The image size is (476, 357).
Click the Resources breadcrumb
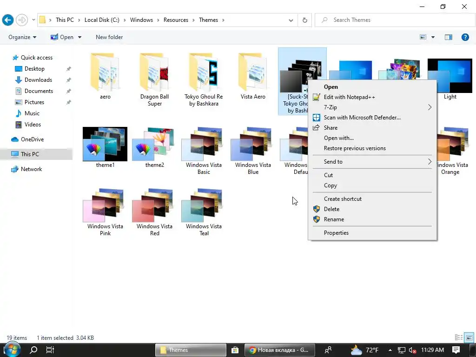click(176, 20)
